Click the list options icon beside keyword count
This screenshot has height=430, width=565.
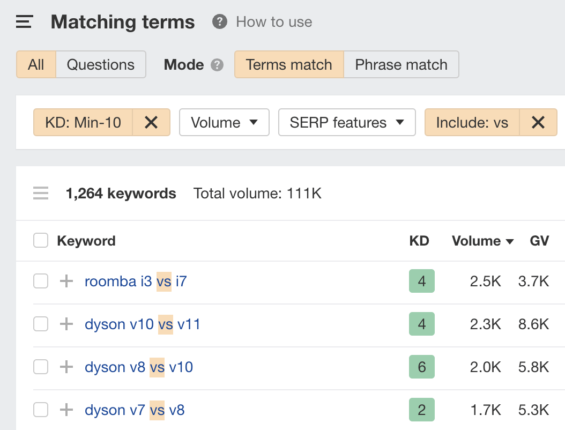pyautogui.click(x=40, y=193)
